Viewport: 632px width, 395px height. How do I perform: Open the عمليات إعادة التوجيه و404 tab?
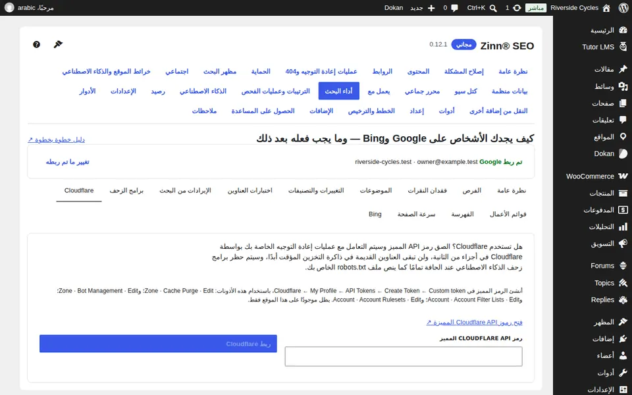pos(321,71)
